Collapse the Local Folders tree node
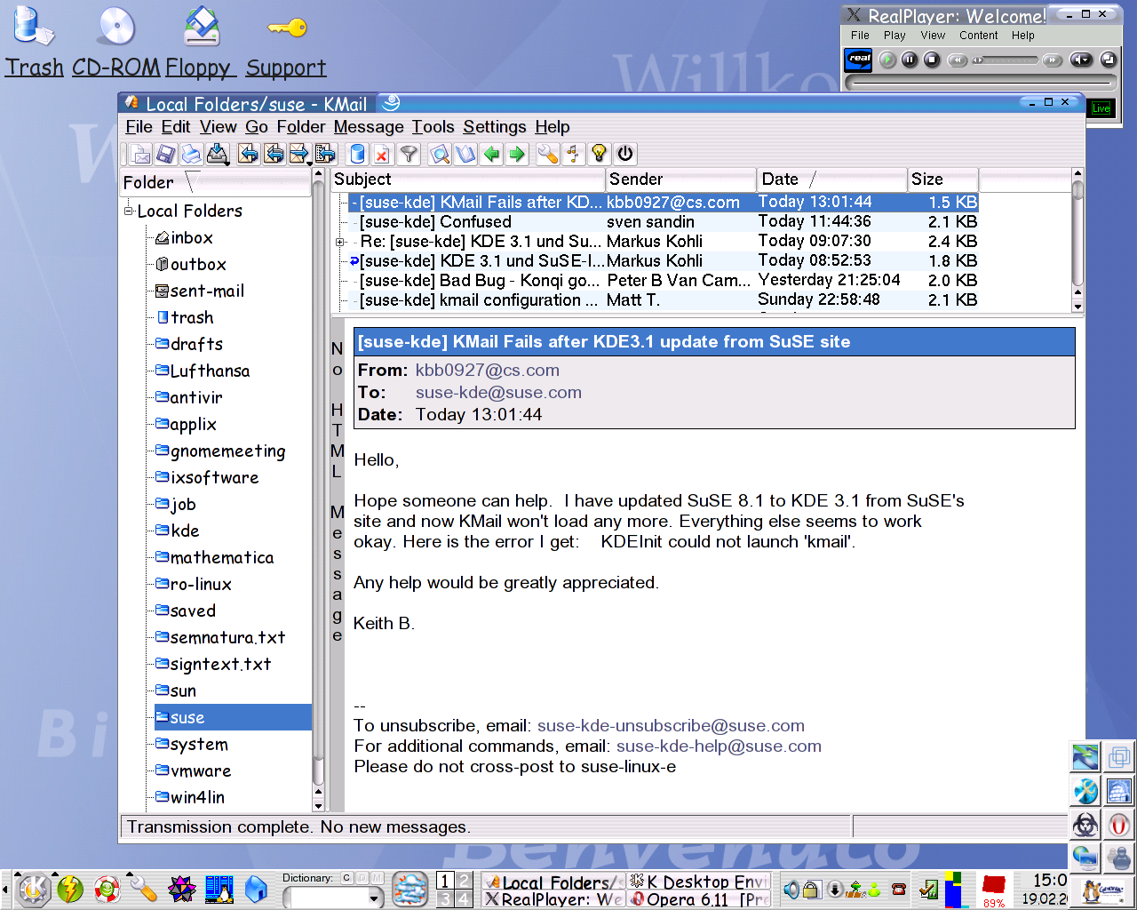The image size is (1137, 910). click(x=129, y=211)
